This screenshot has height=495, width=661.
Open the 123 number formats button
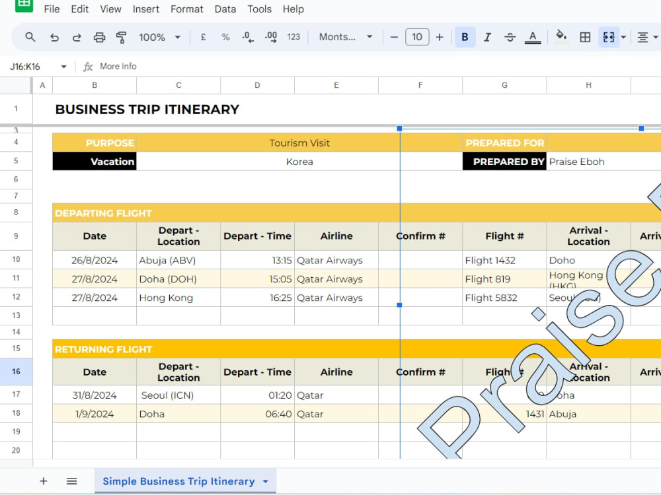(293, 37)
